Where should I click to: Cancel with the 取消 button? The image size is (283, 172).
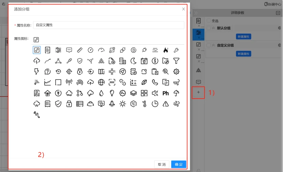[162, 164]
